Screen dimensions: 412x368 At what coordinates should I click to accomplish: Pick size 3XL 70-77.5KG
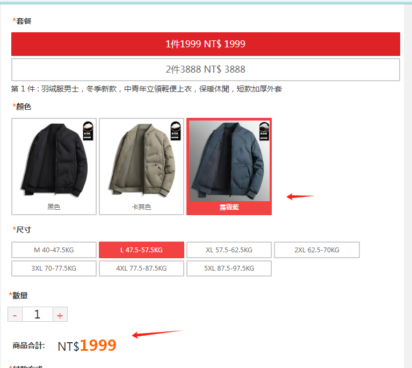coord(54,268)
